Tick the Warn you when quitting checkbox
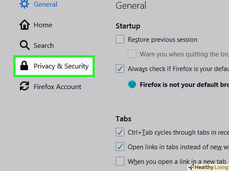Viewport: 229px width, 171px height. tap(132, 54)
